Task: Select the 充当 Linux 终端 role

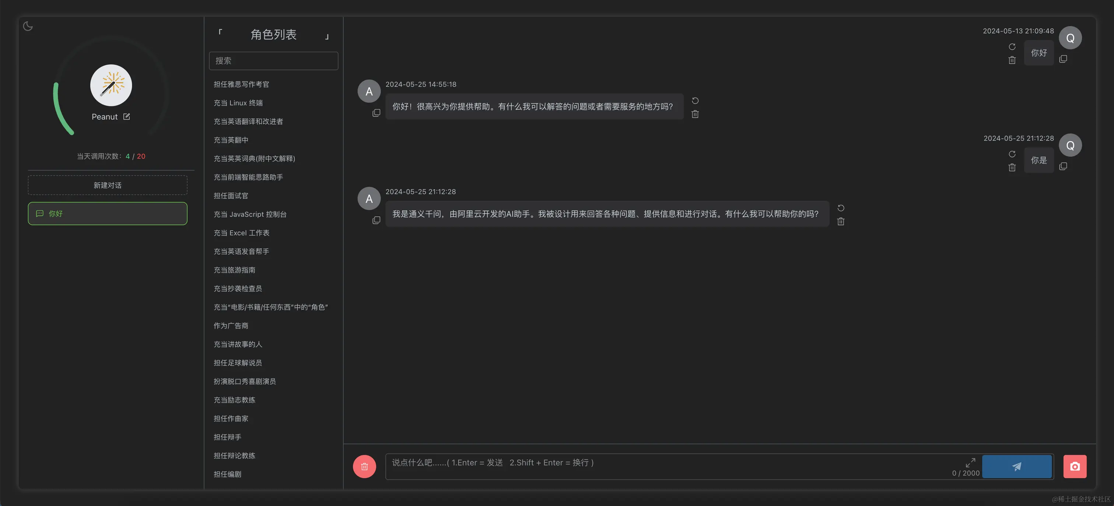Action: (x=238, y=103)
